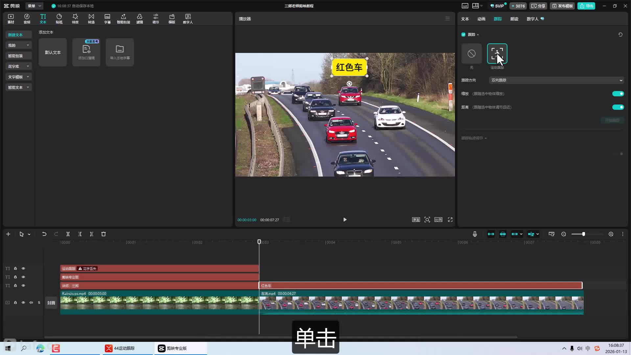Switch to the 朗读 read-aloud tab
The width and height of the screenshot is (631, 355).
tap(514, 19)
